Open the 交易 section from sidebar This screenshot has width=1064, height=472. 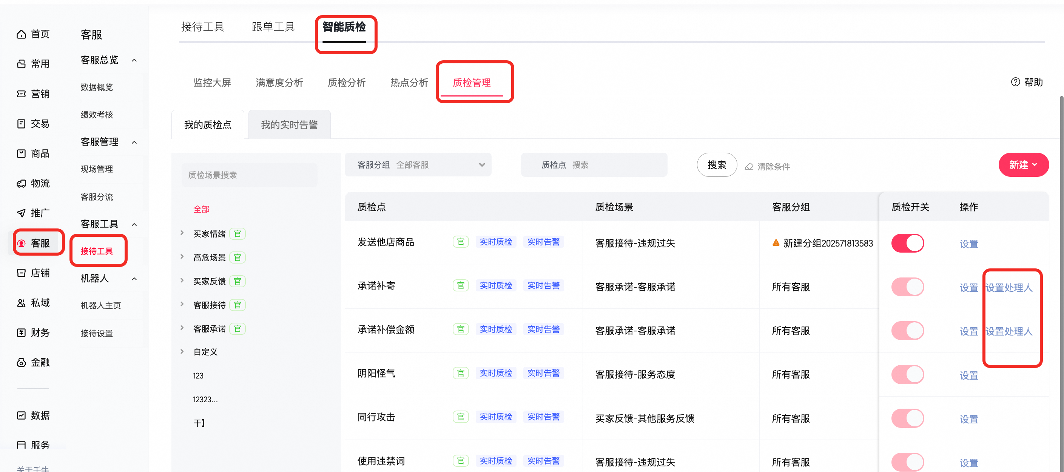22,123
